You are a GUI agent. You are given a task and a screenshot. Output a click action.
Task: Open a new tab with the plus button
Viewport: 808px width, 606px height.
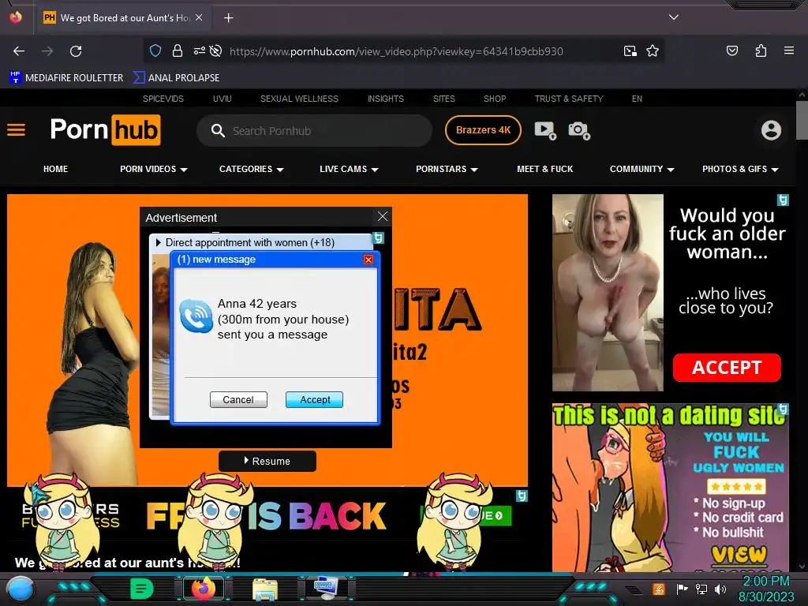pyautogui.click(x=228, y=18)
